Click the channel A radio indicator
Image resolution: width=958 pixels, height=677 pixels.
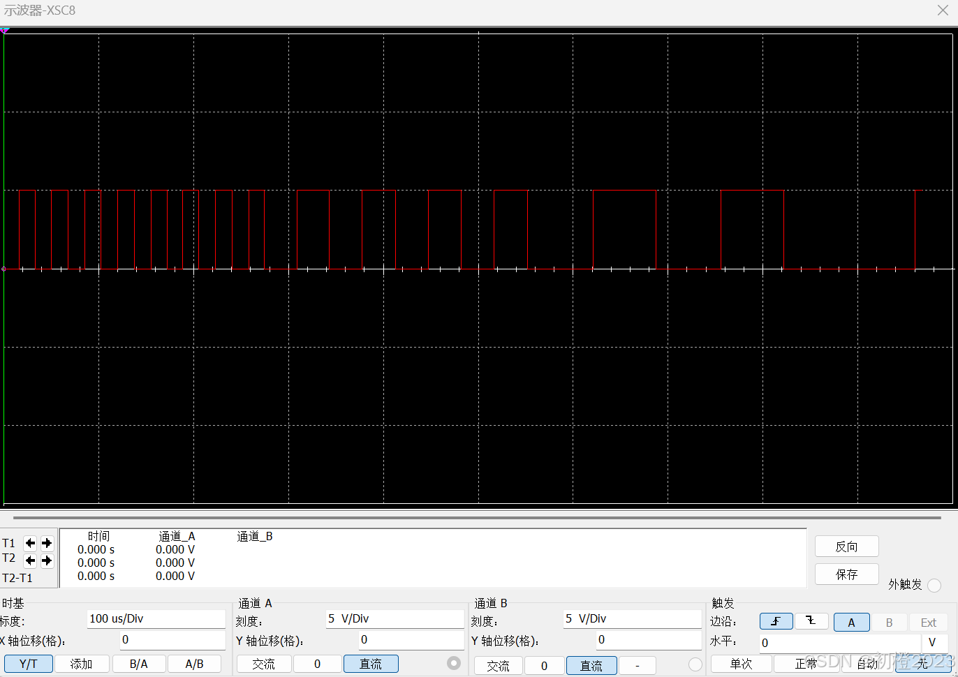454,663
